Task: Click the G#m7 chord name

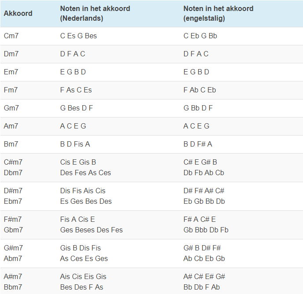Action: pyautogui.click(x=13, y=248)
